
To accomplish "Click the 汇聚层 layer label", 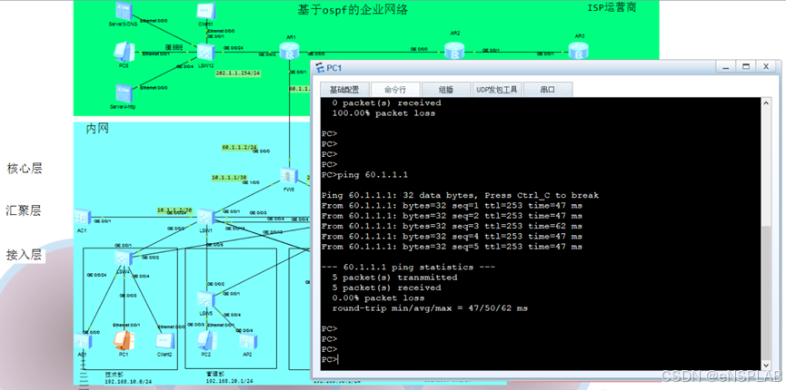I will pyautogui.click(x=24, y=210).
